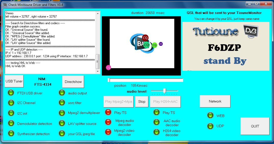The height and width of the screenshot is (144, 274).
Task: Click the video preview area
Action: coord(141,46)
